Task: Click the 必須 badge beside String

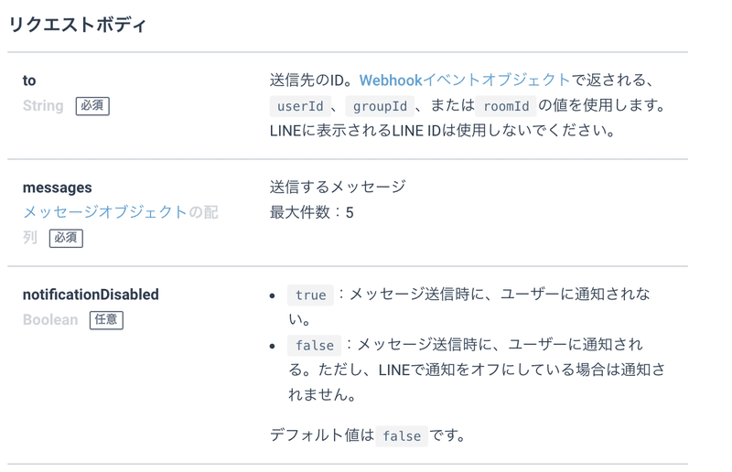Action: coord(92,106)
